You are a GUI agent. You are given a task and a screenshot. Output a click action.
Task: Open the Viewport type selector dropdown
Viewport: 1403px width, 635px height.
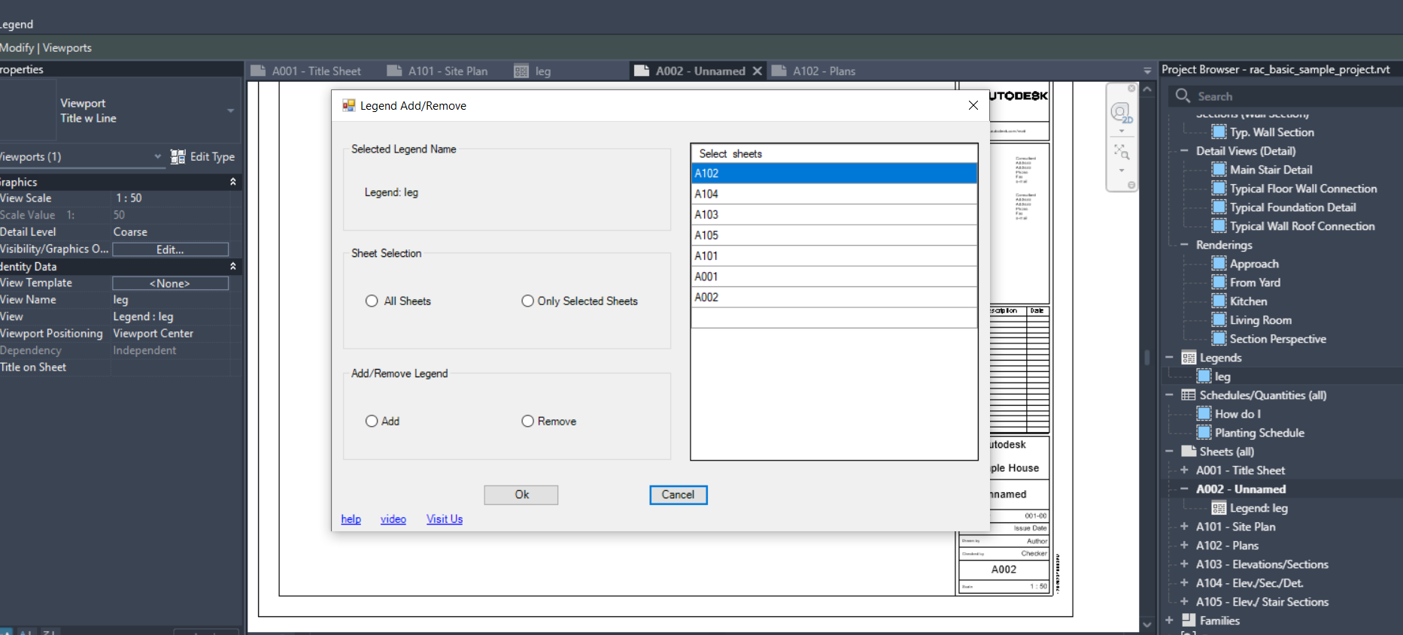coord(230,110)
